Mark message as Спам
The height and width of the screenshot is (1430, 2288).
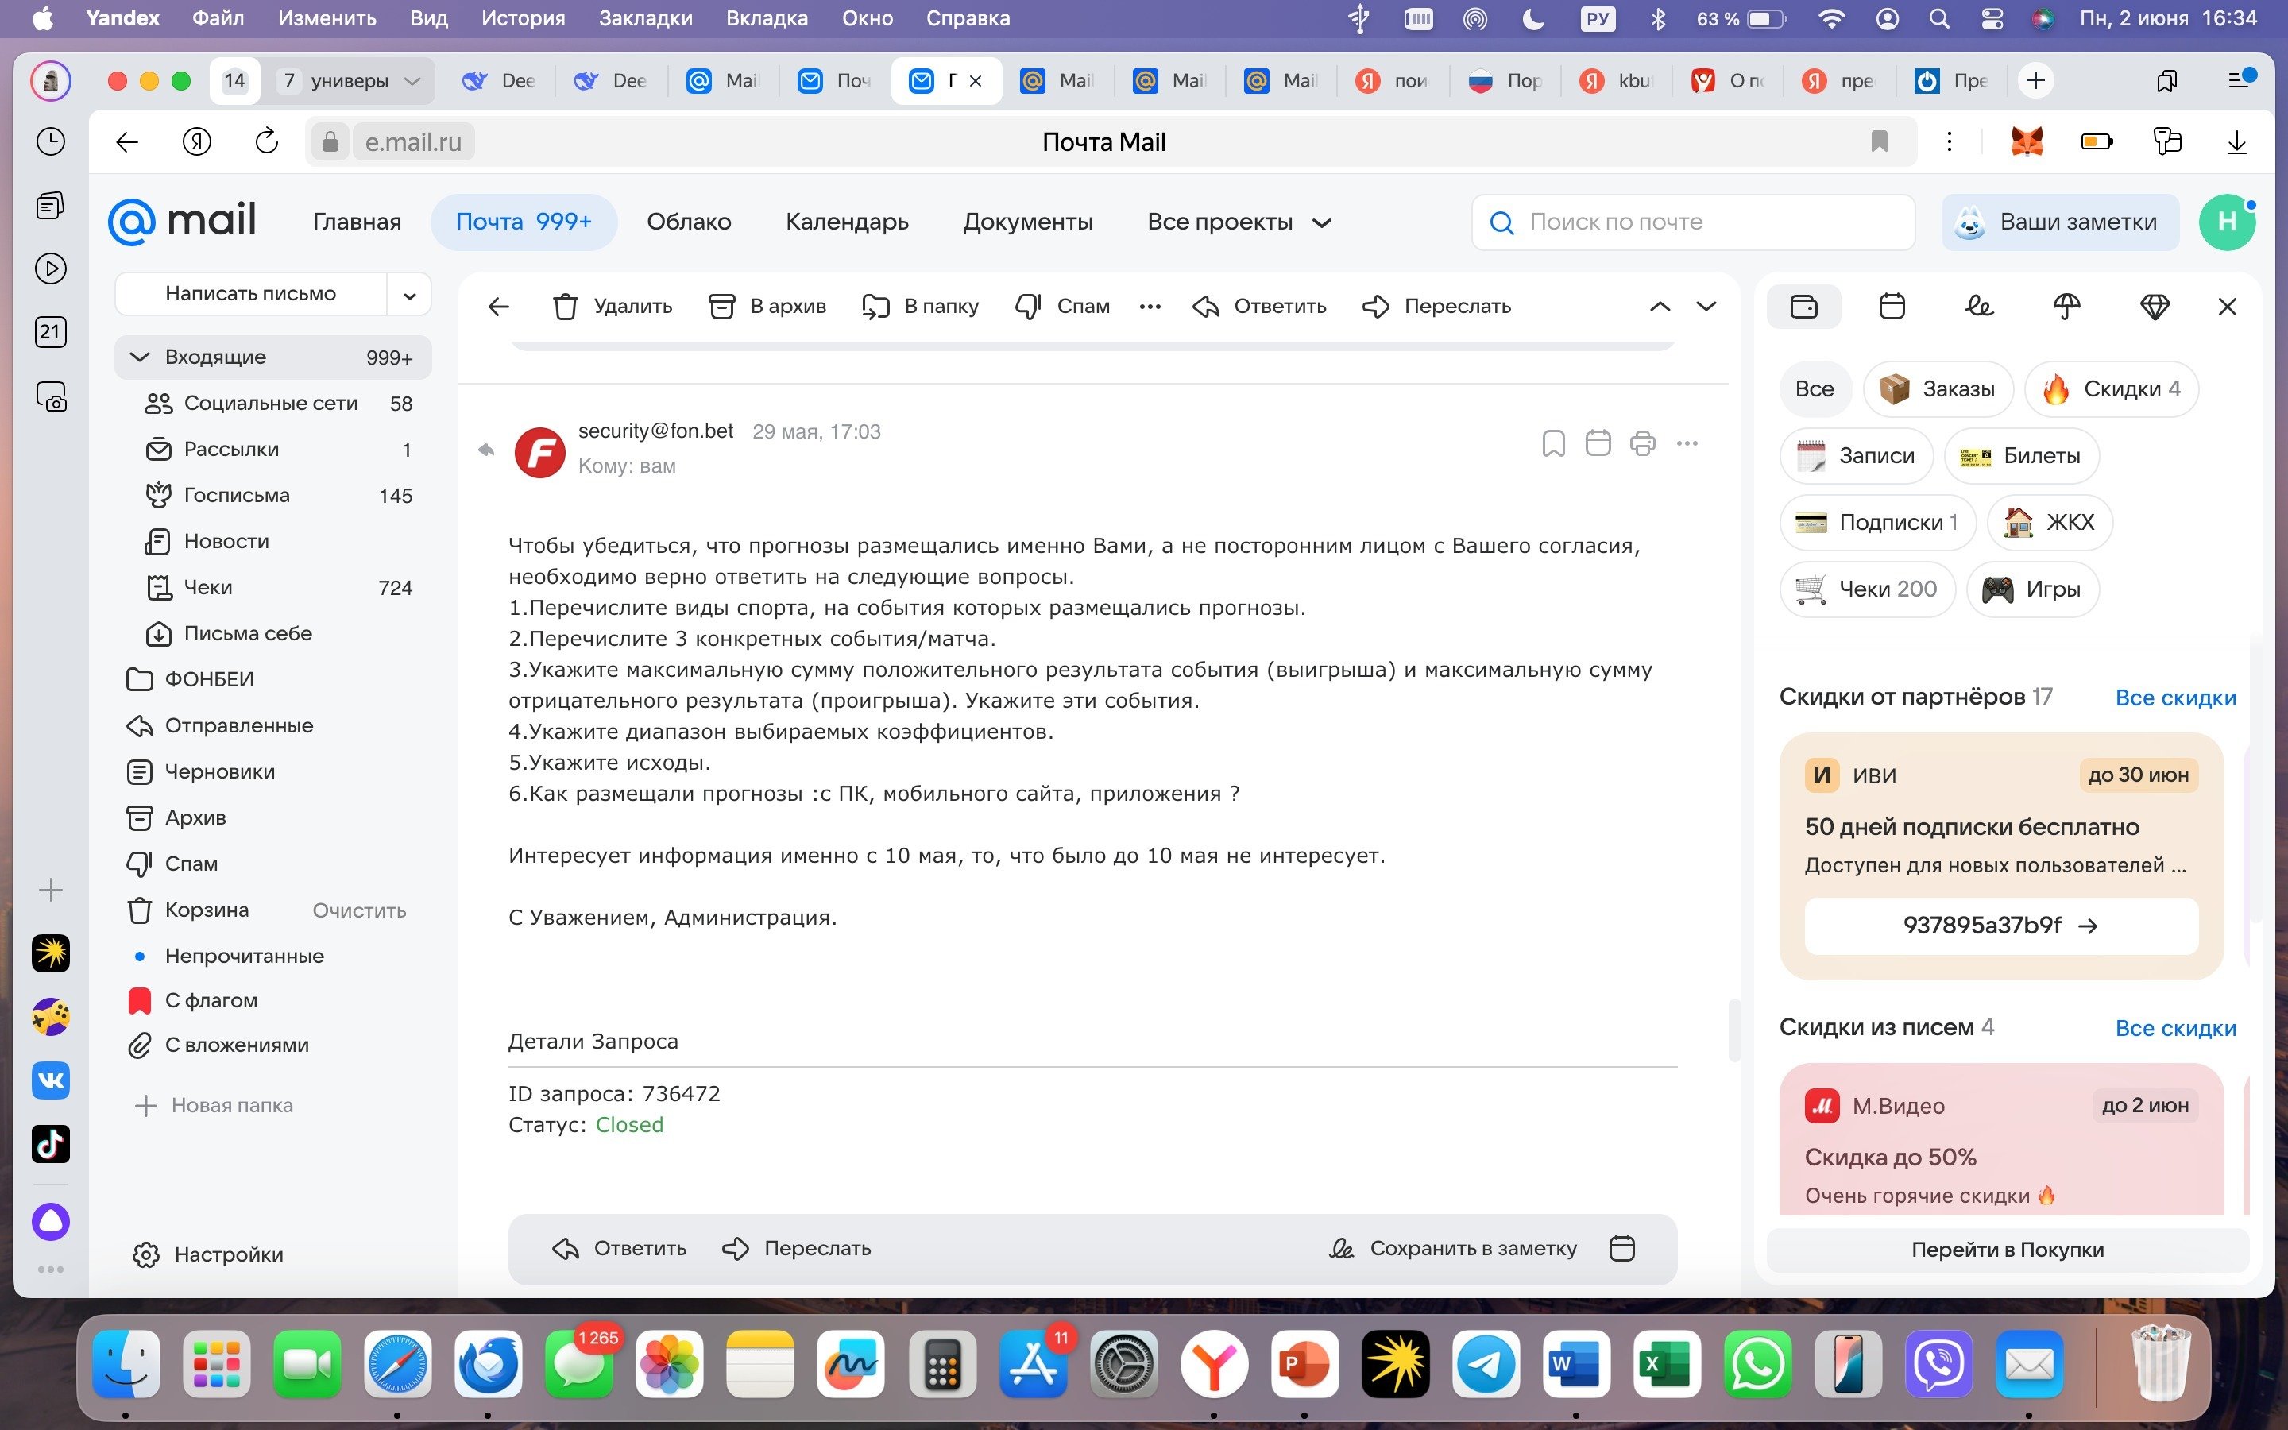(x=1061, y=307)
